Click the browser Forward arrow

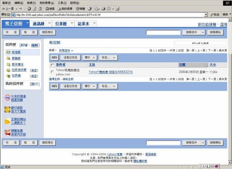click(x=21, y=9)
